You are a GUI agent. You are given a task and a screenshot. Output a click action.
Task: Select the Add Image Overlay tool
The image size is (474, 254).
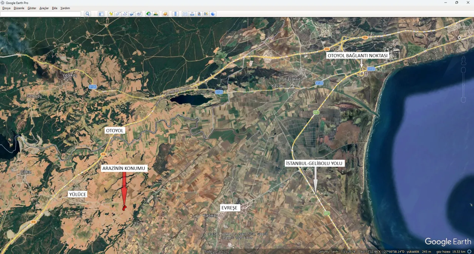(x=132, y=14)
